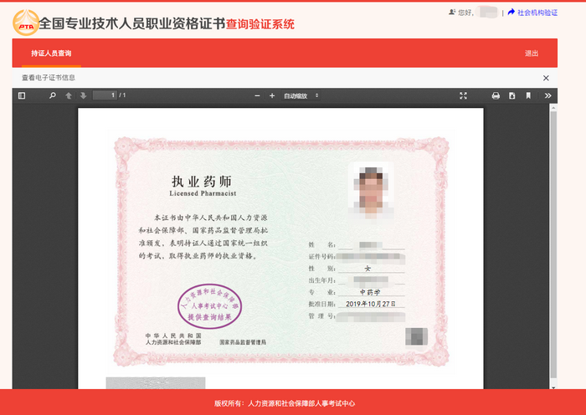The width and height of the screenshot is (586, 415).
Task: Click the bookmark current view icon
Action: [x=528, y=96]
